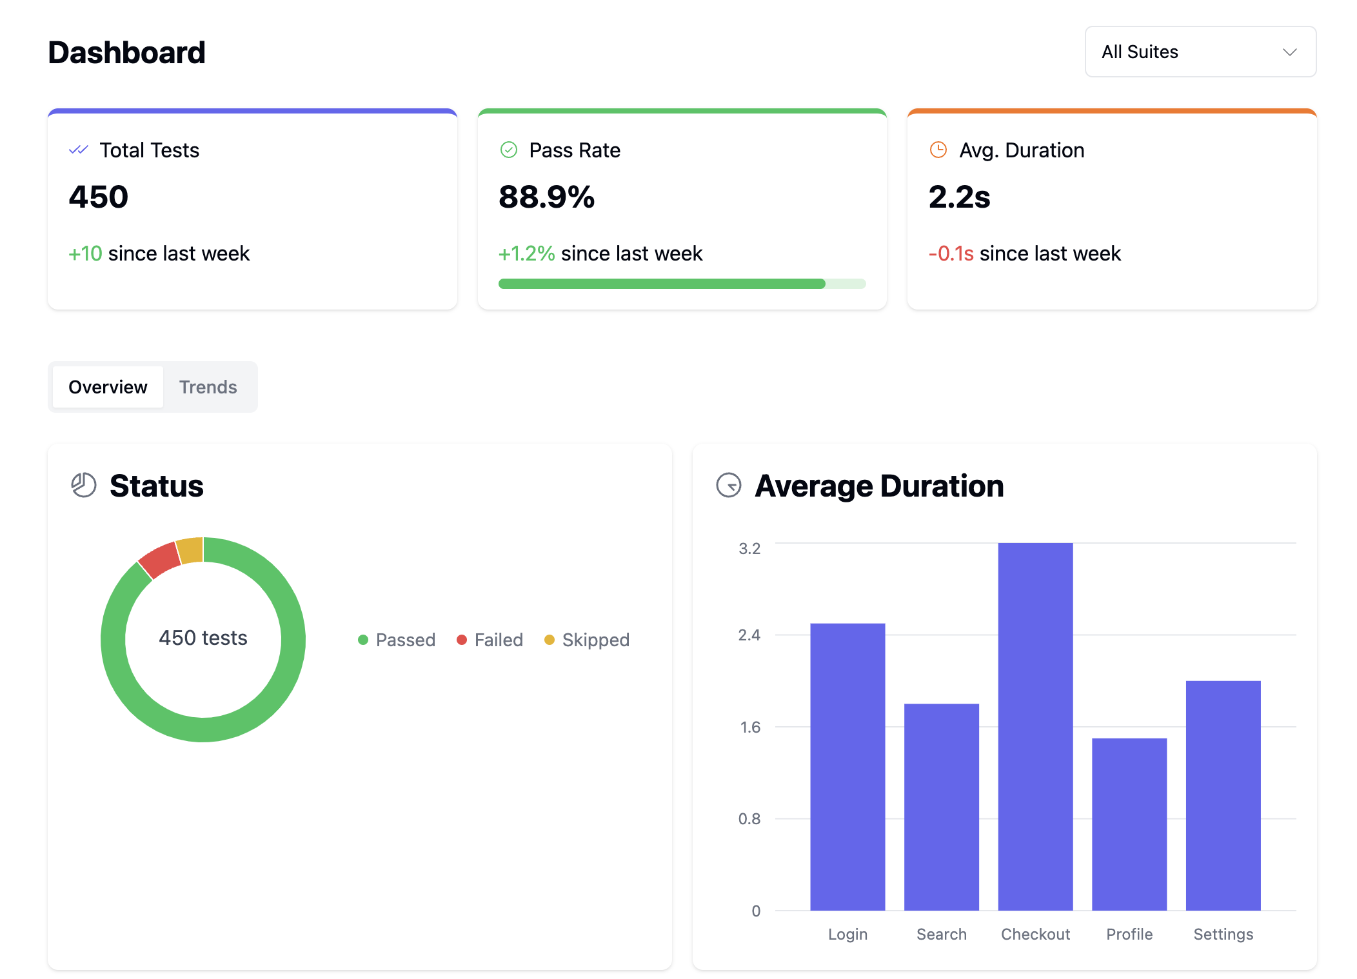Toggle the Failed legend entry

490,640
